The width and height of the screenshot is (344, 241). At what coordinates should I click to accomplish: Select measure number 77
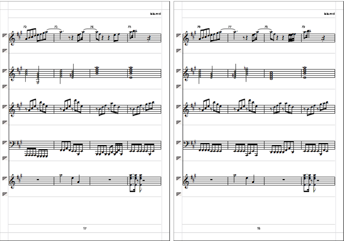point(229,27)
